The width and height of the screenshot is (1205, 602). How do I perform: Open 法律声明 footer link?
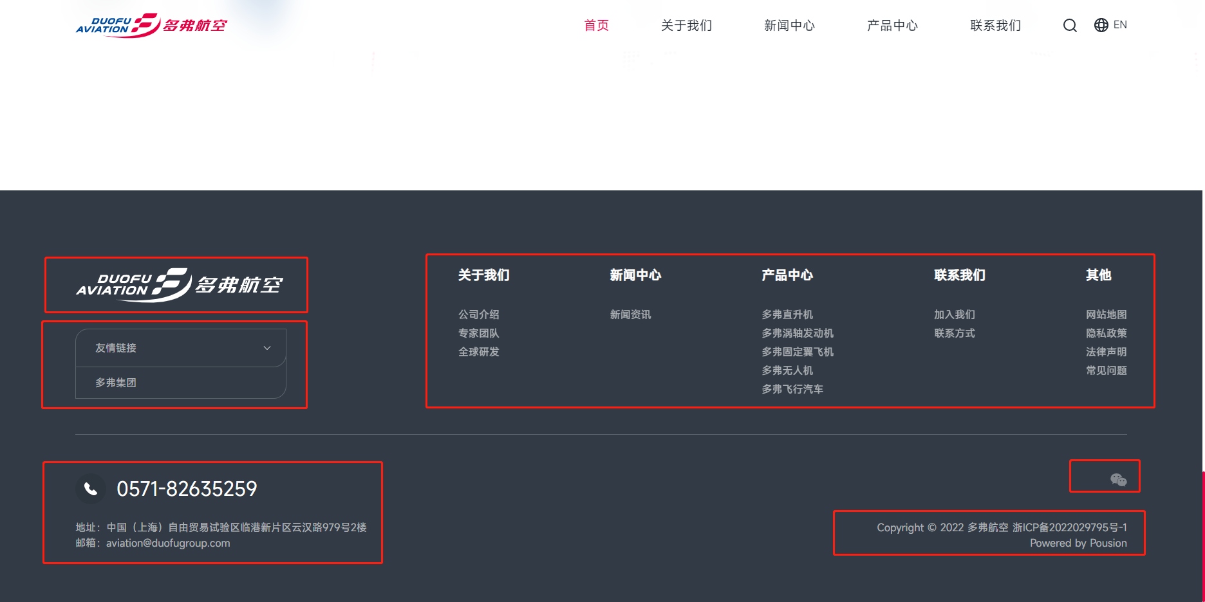point(1107,352)
